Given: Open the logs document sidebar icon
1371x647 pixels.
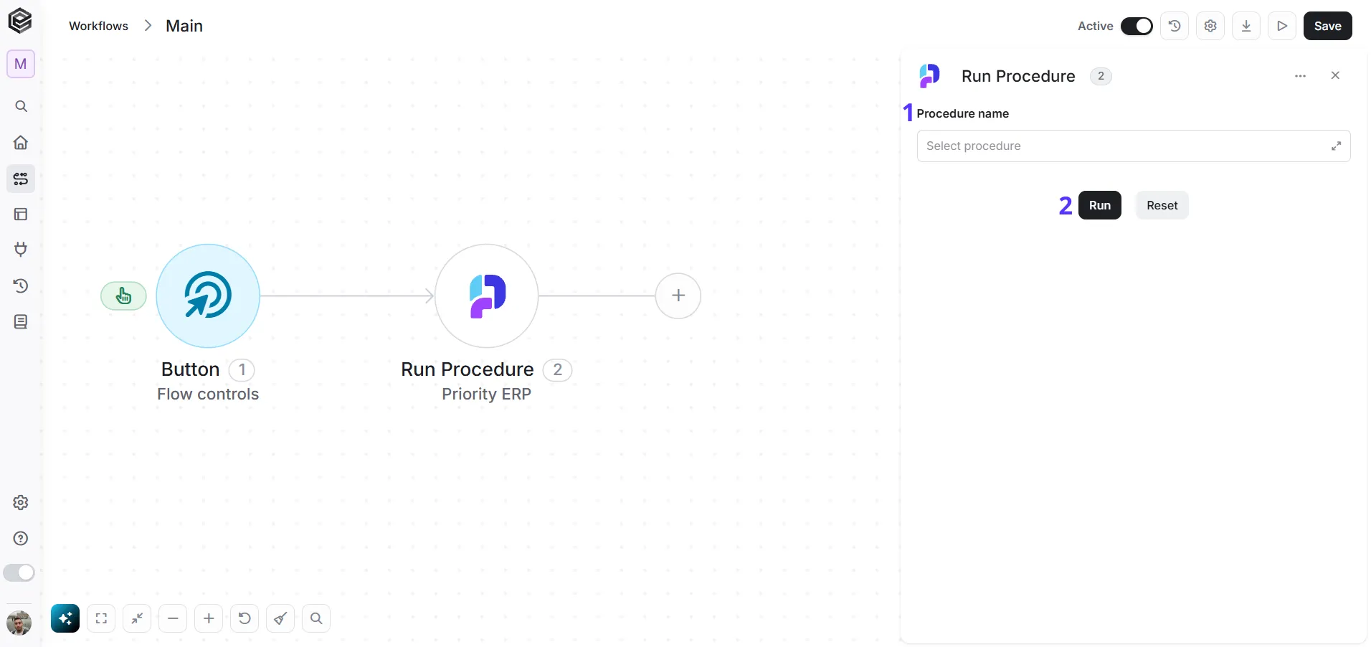Looking at the screenshot, I should [21, 321].
